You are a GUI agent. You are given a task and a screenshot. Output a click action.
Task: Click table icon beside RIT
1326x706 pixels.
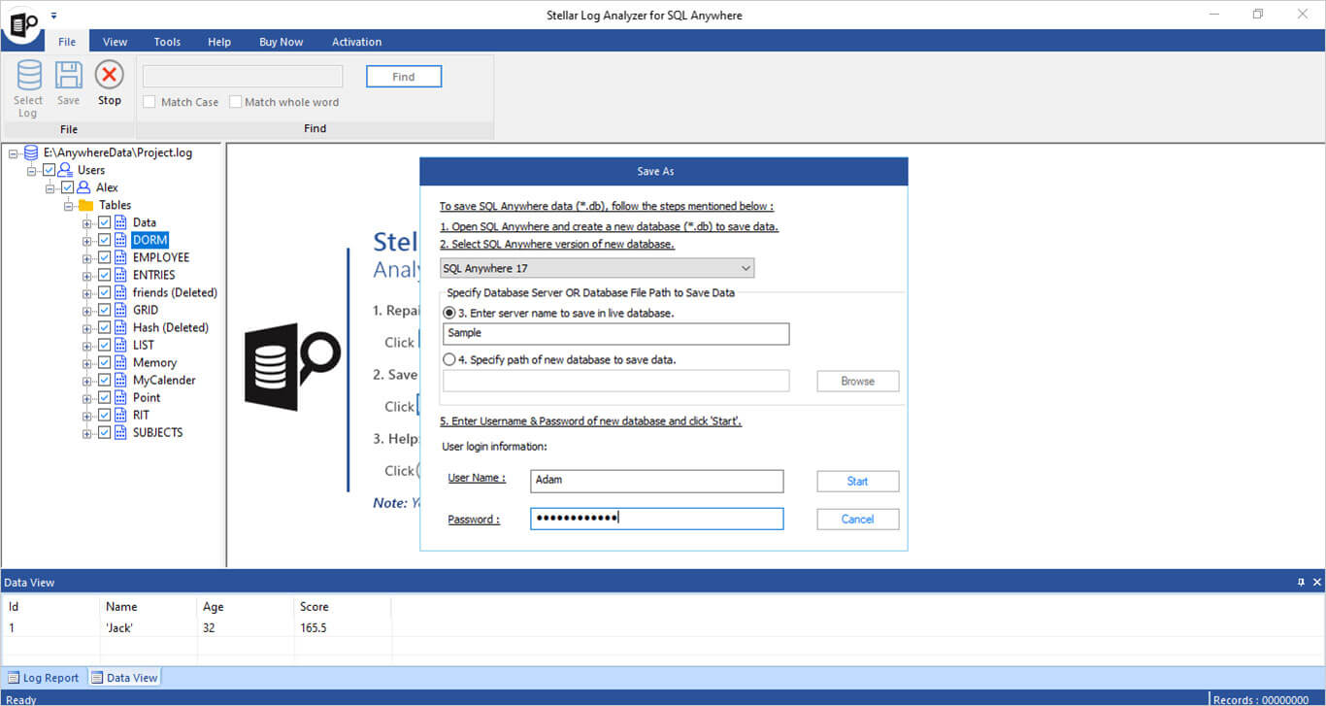(x=120, y=415)
